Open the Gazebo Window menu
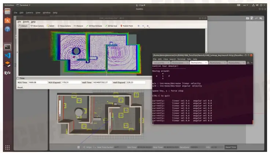270x153 pixels. (x=47, y=12)
